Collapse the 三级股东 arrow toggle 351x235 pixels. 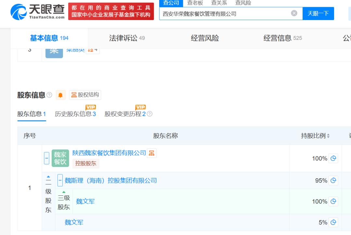point(64,192)
